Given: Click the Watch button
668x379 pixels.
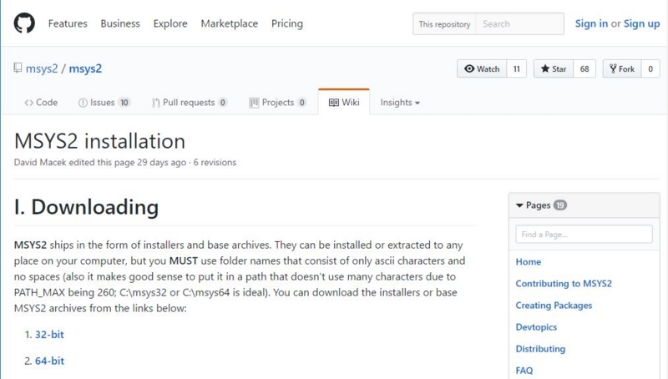Looking at the screenshot, I should tap(482, 68).
